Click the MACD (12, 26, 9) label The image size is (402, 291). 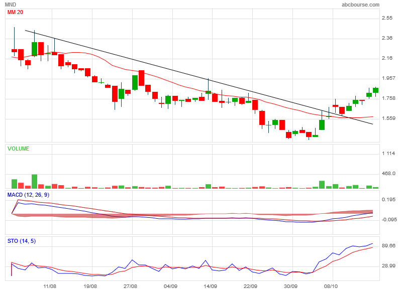(x=28, y=195)
